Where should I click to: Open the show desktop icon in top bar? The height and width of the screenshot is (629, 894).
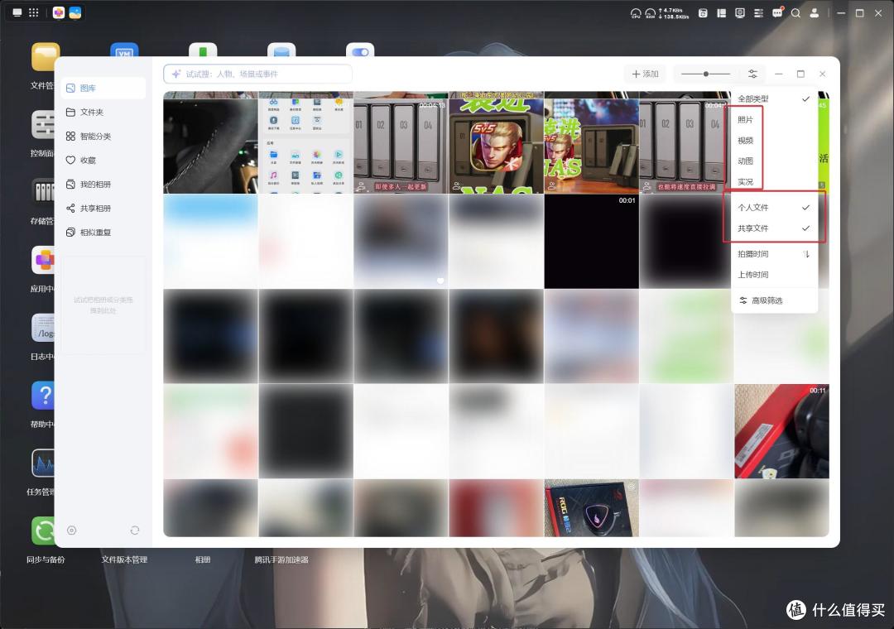tap(17, 12)
